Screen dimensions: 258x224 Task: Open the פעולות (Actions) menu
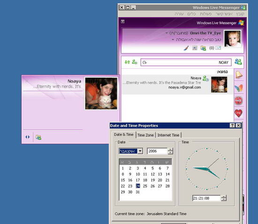(205, 14)
